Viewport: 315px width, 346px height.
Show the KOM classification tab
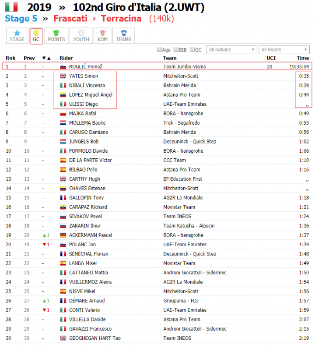tap(102, 36)
